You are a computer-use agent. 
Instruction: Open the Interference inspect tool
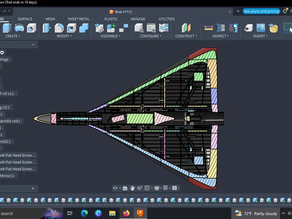[x=221, y=28]
